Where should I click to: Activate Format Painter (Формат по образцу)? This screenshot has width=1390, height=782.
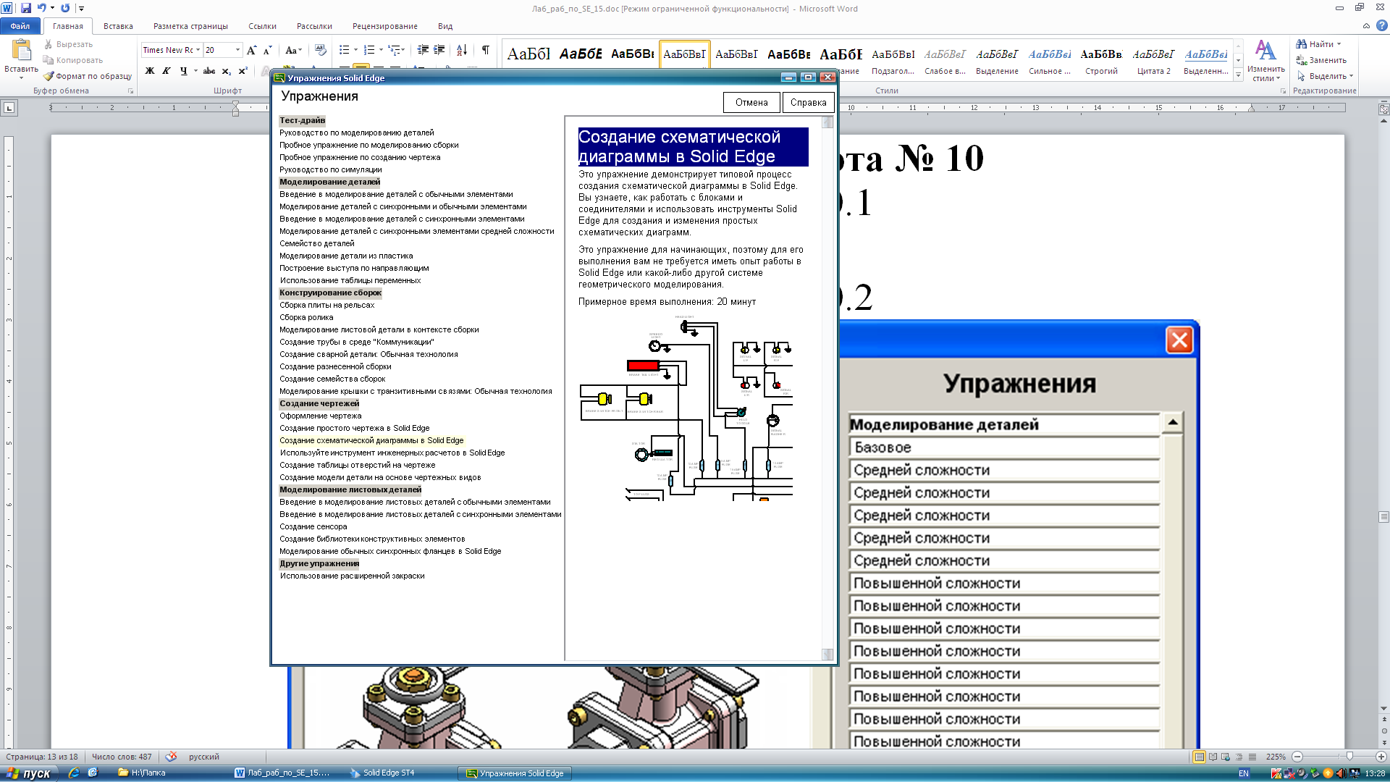click(x=88, y=76)
